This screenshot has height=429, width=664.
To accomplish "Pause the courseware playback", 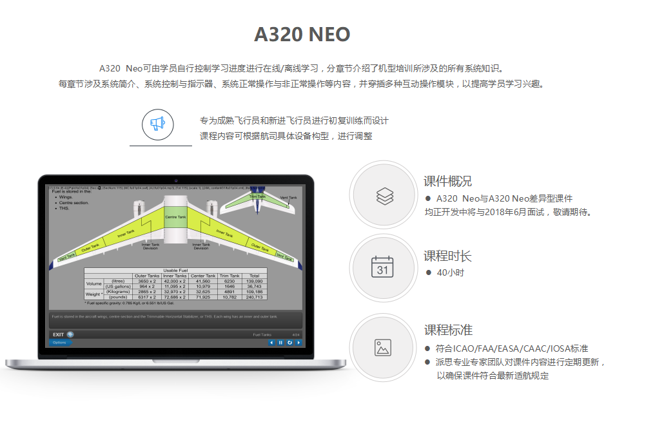I will [280, 343].
